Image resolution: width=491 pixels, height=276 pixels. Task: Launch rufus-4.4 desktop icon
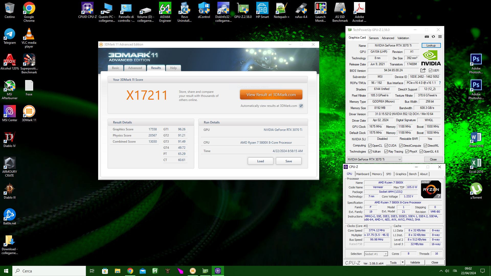pyautogui.click(x=301, y=11)
